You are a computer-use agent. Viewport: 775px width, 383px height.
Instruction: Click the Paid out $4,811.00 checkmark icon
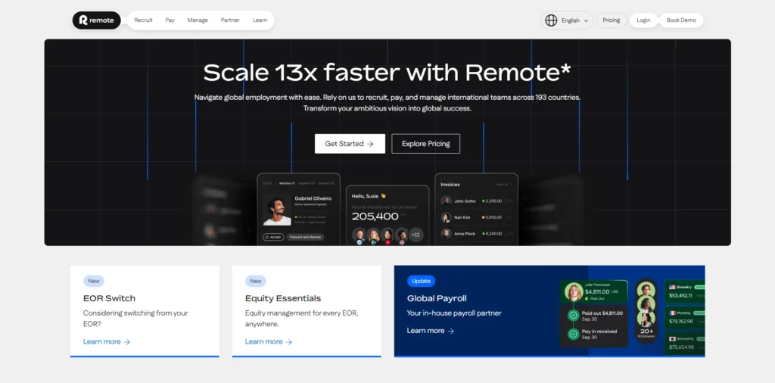[x=574, y=316]
